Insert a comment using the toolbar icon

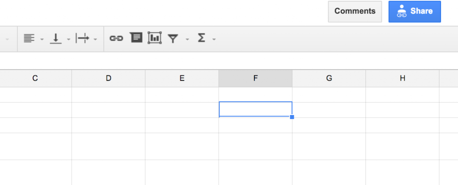(136, 37)
